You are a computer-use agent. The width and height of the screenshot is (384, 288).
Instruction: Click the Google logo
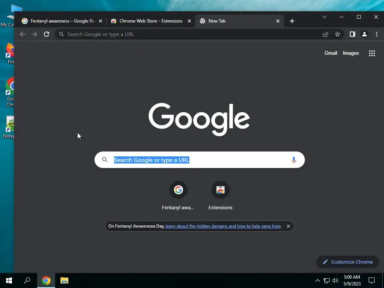(x=199, y=119)
